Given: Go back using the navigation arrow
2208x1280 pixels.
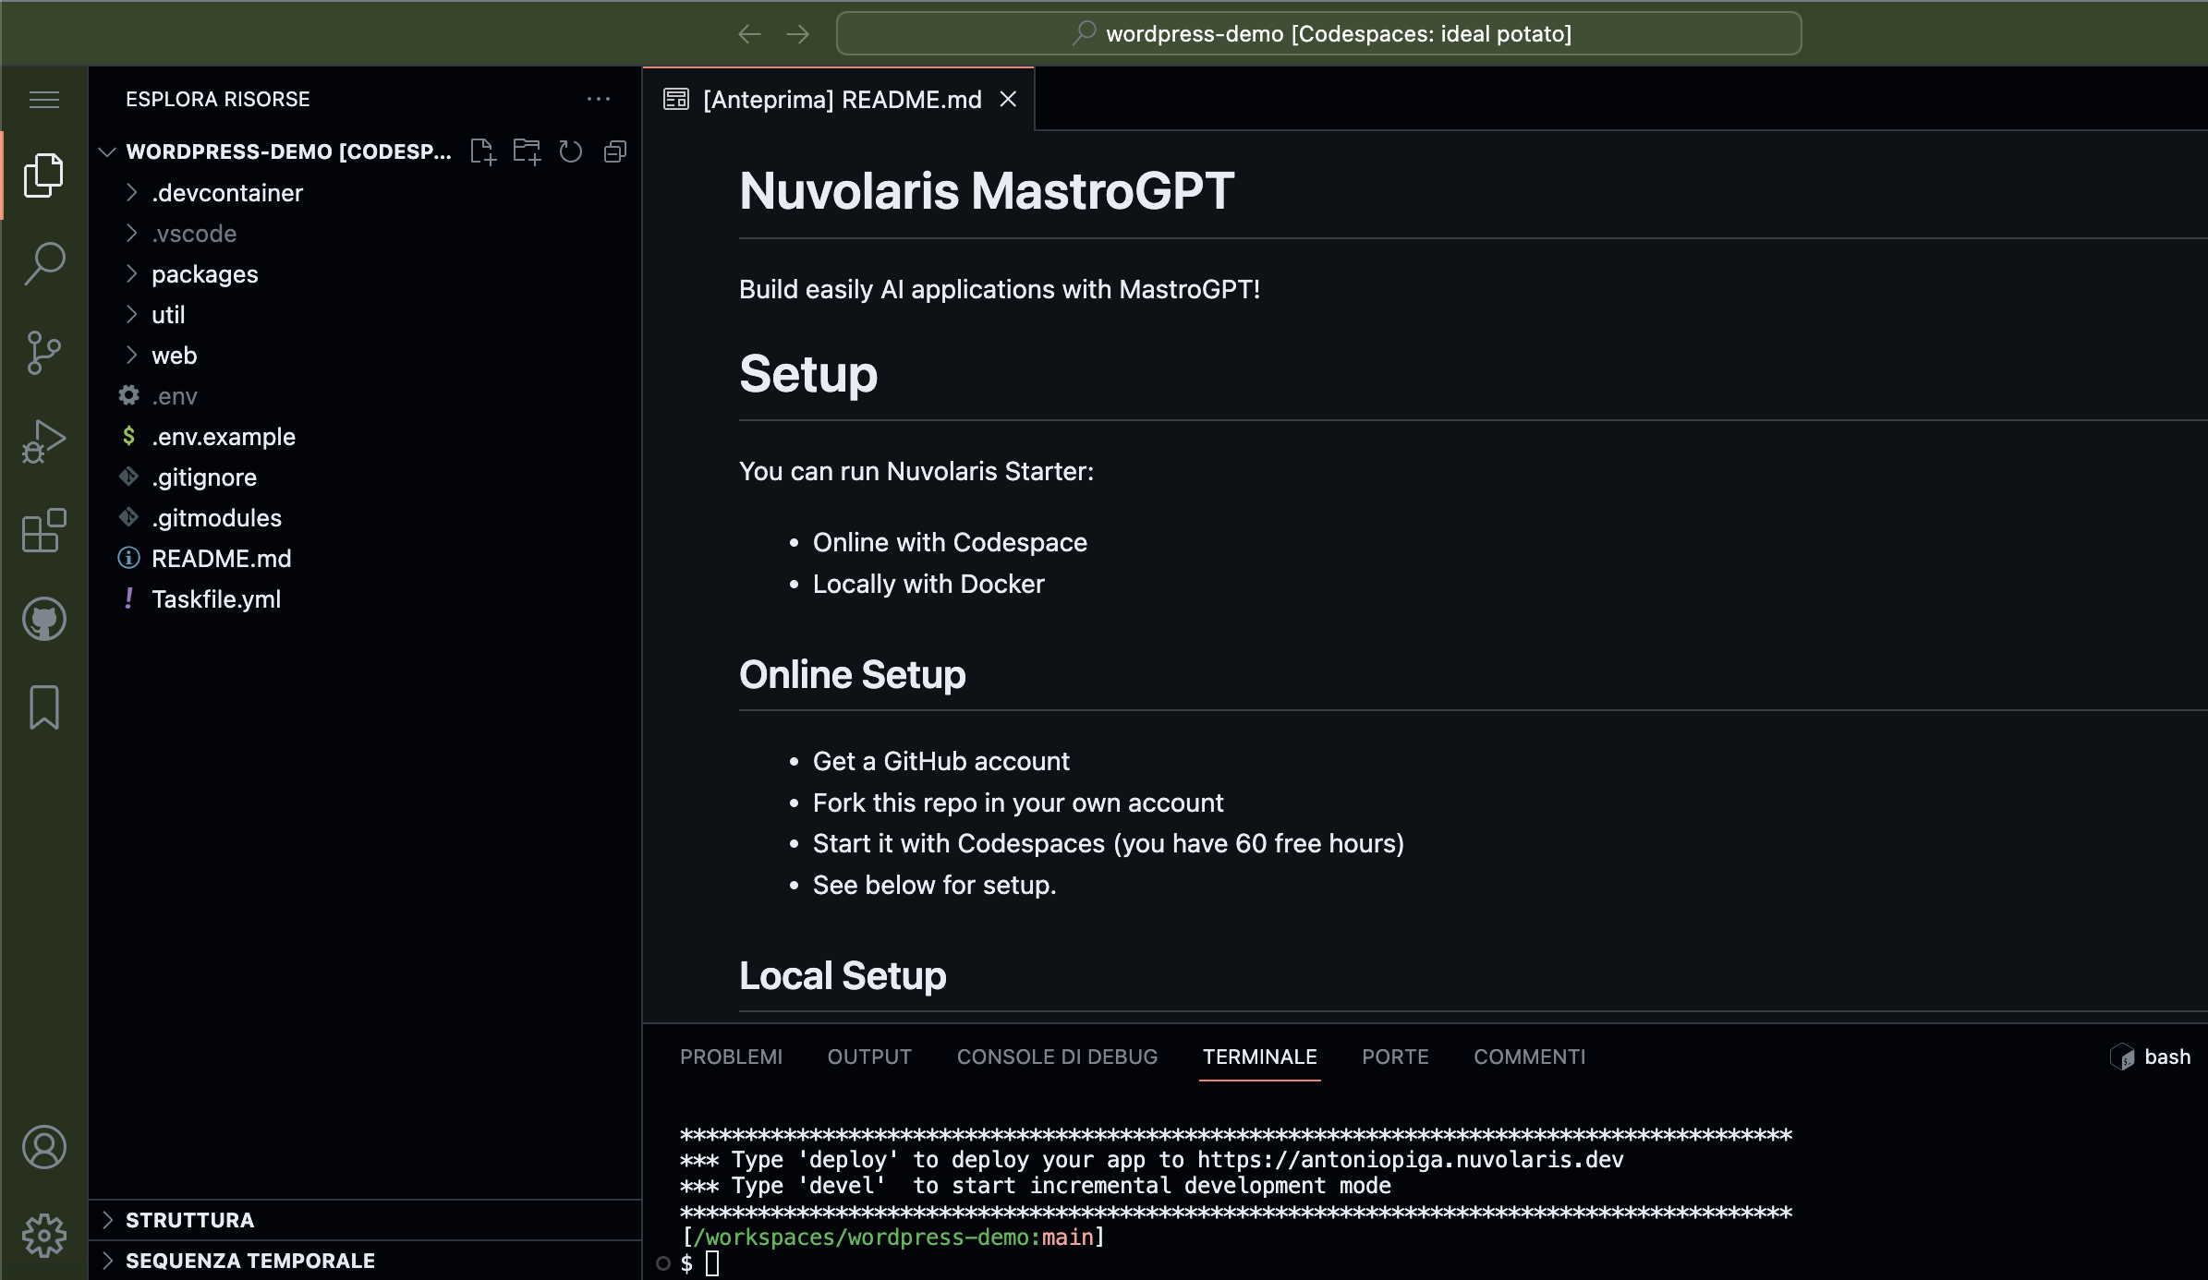Looking at the screenshot, I should pos(750,34).
